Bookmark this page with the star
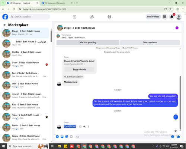The image size is (186, 149). point(170,9)
